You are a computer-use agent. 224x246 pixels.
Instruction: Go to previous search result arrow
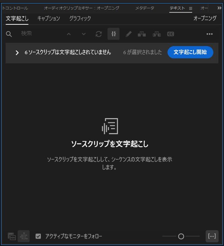(69, 34)
